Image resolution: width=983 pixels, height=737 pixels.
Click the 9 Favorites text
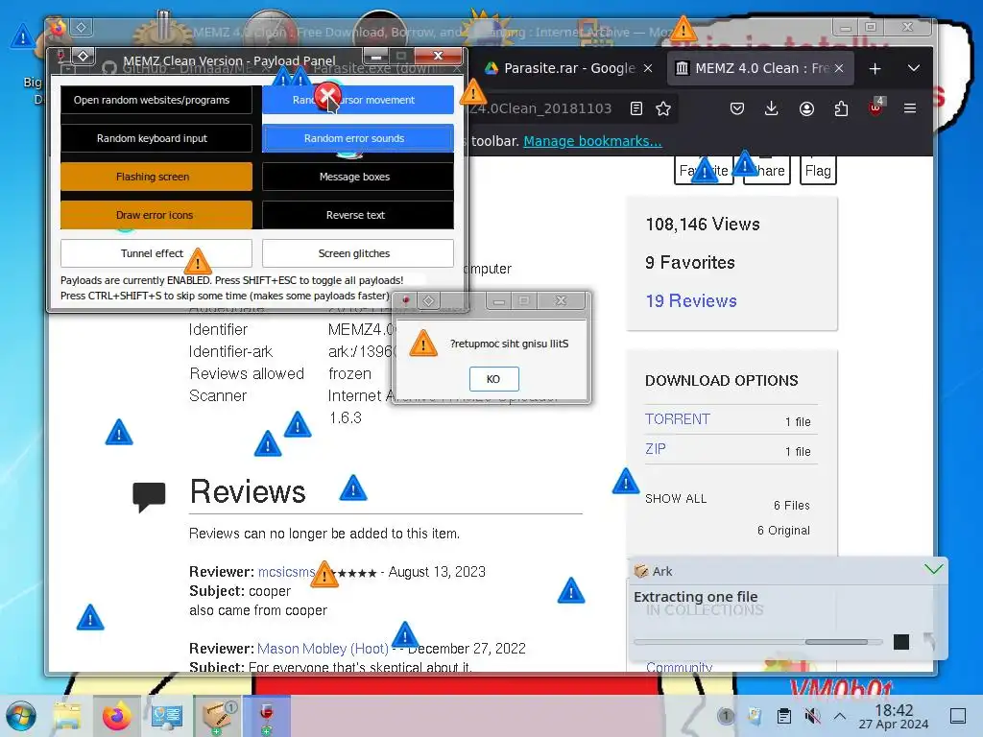pyautogui.click(x=690, y=263)
